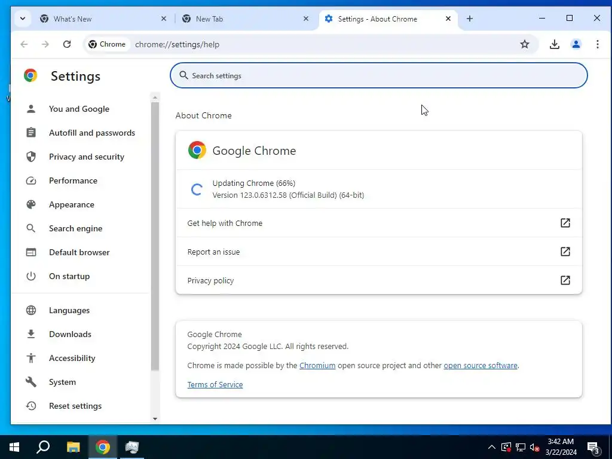
Task: Select the Settings - About Chrome tab
Action: pyautogui.click(x=388, y=19)
